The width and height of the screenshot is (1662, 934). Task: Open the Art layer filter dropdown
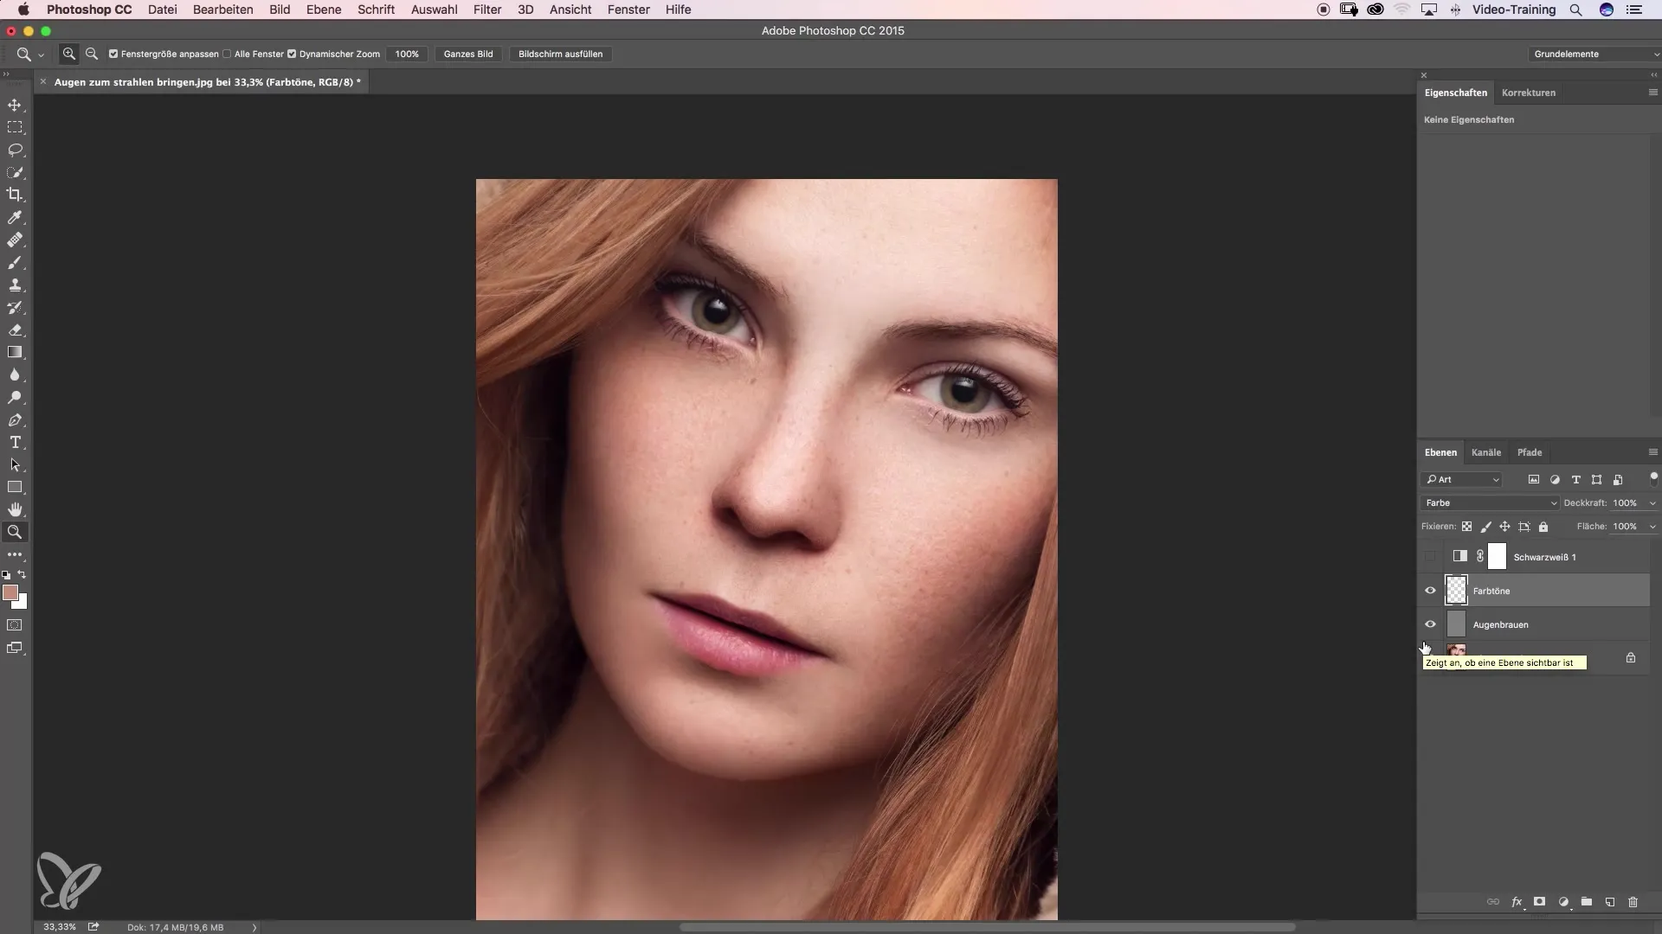tap(1463, 479)
